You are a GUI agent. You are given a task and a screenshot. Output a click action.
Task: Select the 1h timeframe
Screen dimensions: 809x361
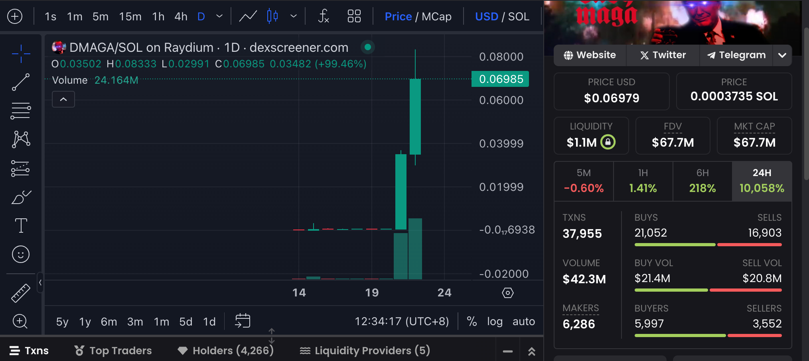click(x=158, y=16)
